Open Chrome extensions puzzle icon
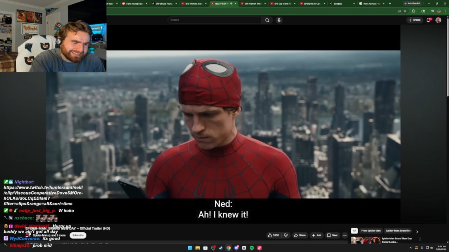The height and width of the screenshot is (252, 449). [414, 11]
